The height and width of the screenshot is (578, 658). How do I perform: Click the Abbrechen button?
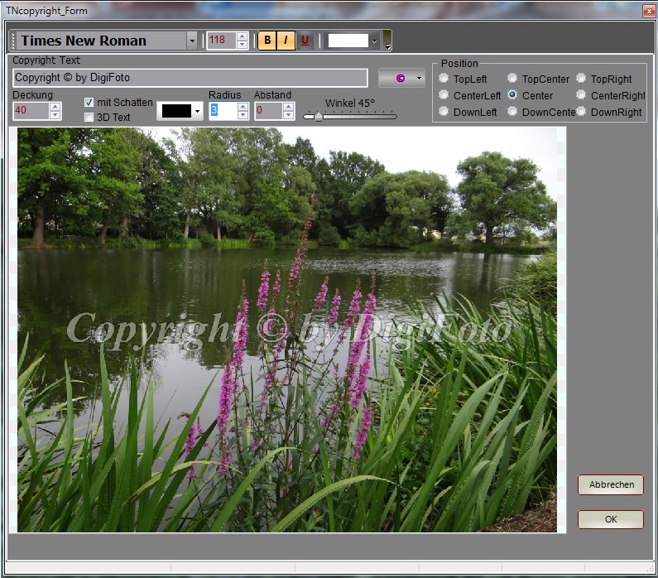pyautogui.click(x=611, y=485)
